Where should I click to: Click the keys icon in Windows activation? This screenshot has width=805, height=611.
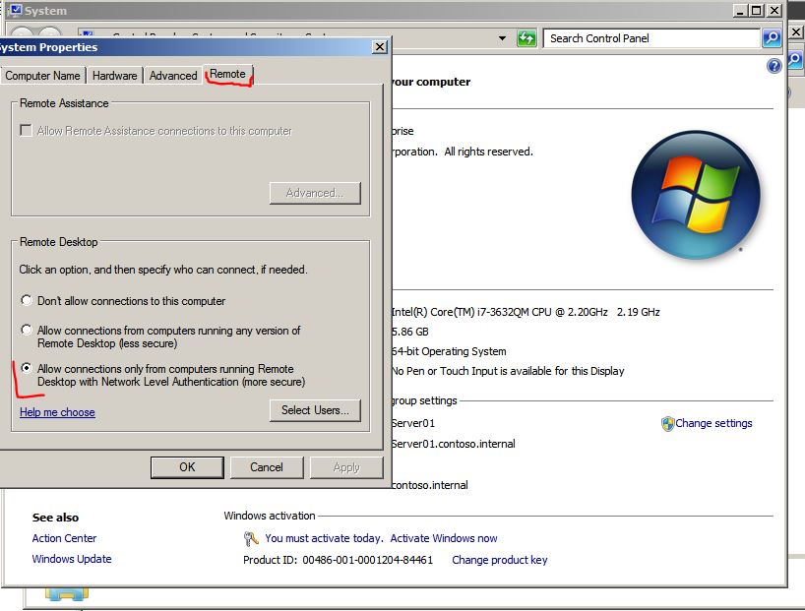coord(251,538)
